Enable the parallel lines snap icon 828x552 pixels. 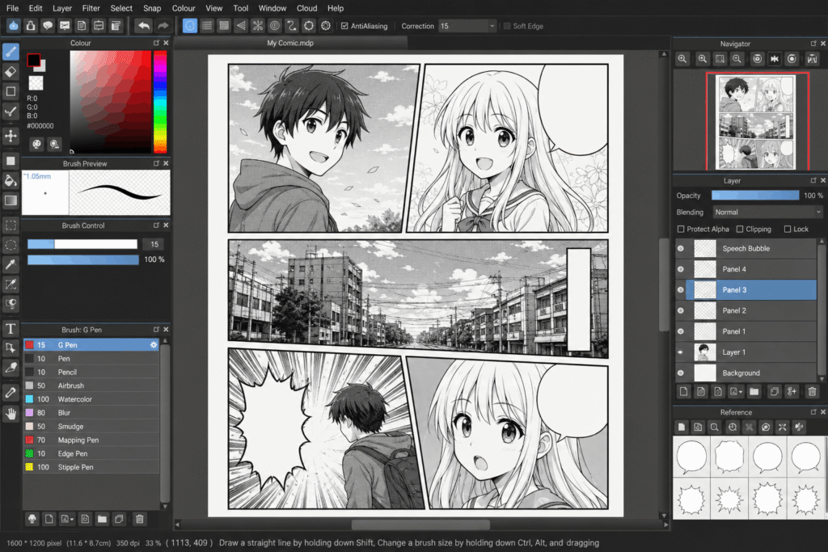click(x=207, y=26)
